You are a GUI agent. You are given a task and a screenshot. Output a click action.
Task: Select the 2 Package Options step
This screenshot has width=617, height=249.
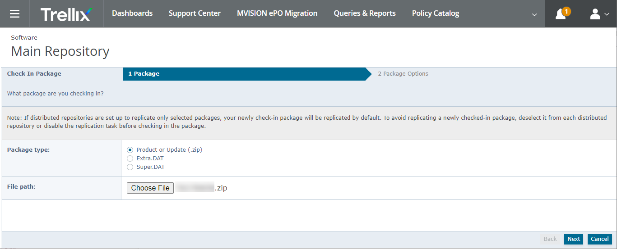tap(403, 74)
